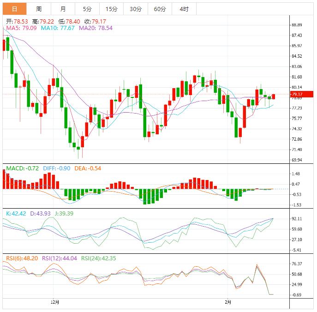Click the RSI(24):42.35 label
Screen dimensions: 317x312
pos(98,258)
